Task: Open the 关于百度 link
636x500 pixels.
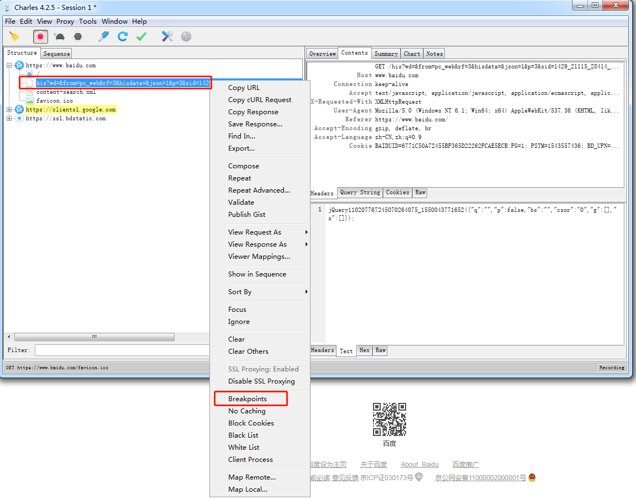Action: [373, 464]
